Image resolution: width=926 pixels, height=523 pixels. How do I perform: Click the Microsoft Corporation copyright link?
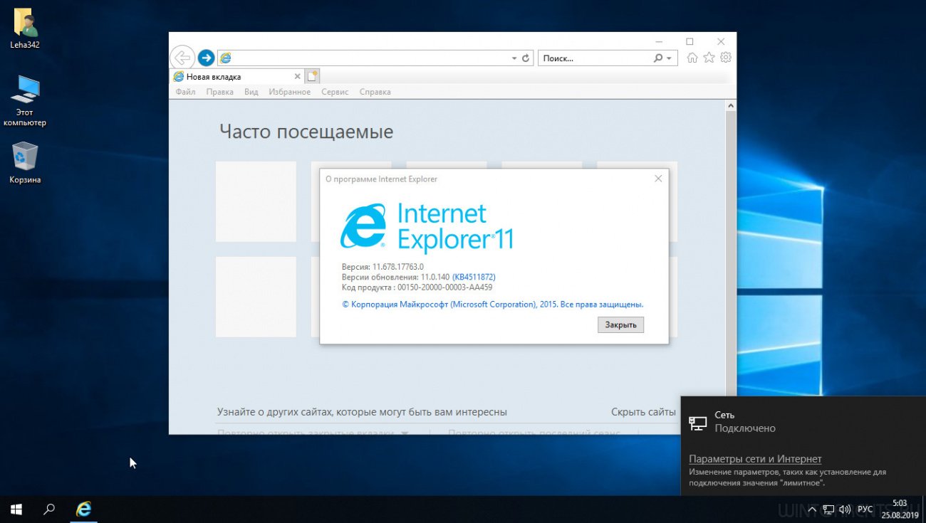(x=492, y=304)
